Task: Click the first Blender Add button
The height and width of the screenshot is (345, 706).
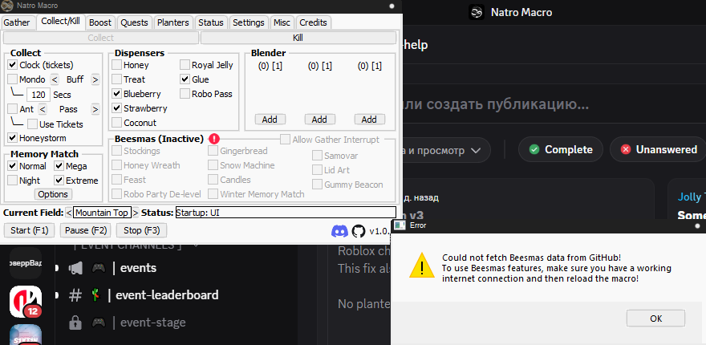Action: coord(270,120)
